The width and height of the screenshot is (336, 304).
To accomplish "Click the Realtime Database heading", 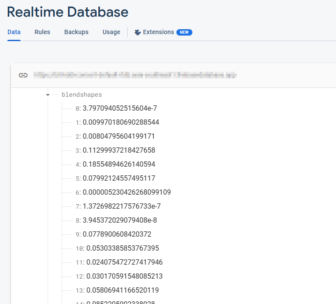I will point(68,12).
